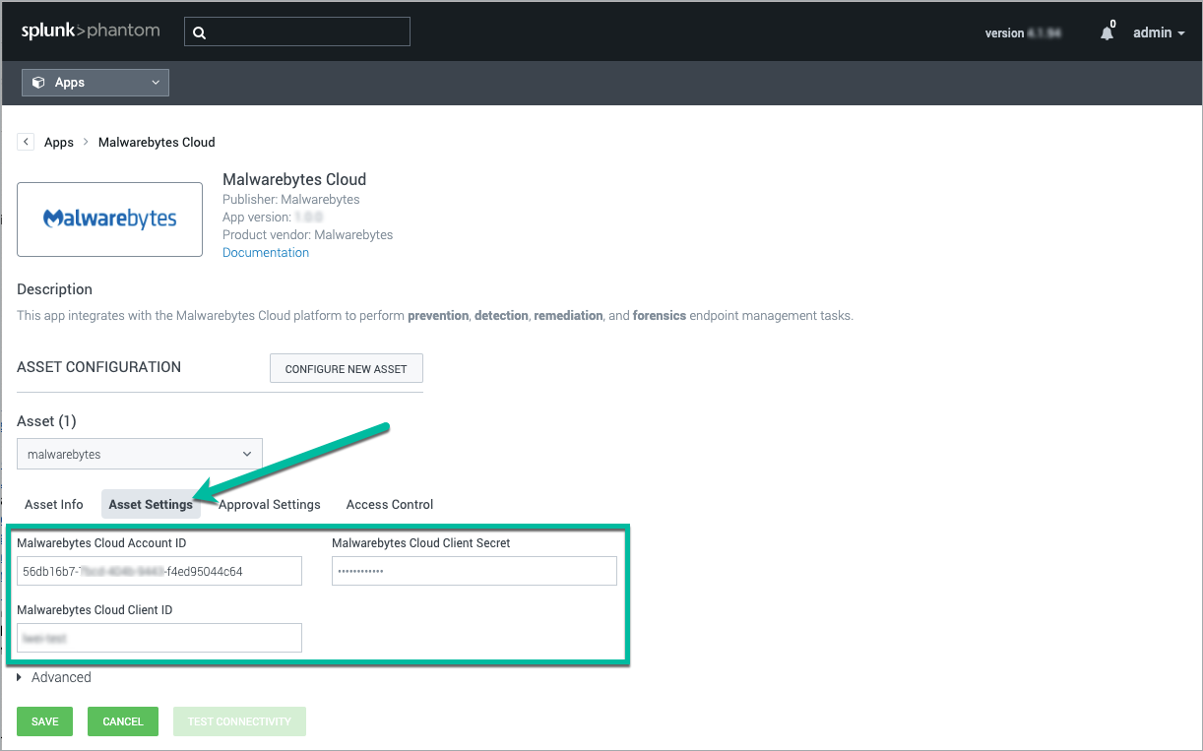Click the ASSET CONFIGURATION heading

(x=99, y=367)
